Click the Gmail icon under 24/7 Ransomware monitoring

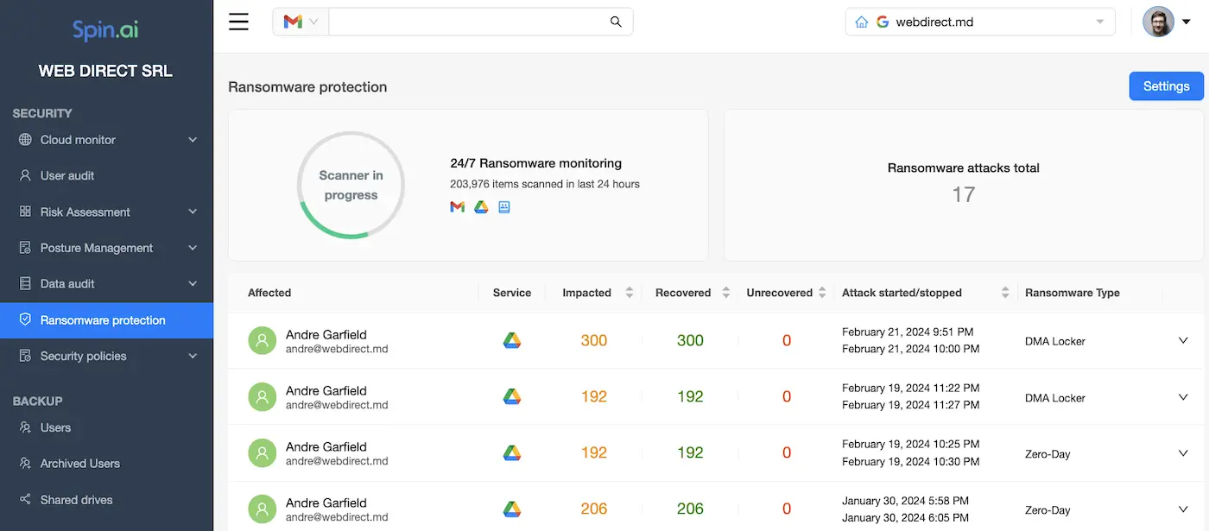(x=457, y=206)
